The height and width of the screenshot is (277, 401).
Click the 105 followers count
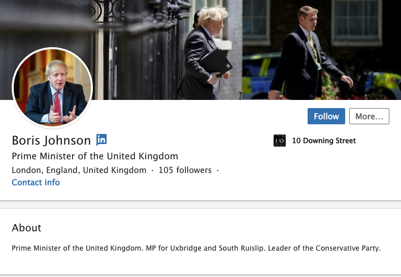185,170
